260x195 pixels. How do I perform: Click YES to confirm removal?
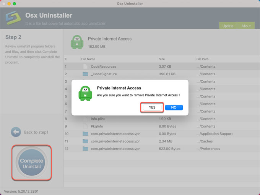(x=152, y=107)
